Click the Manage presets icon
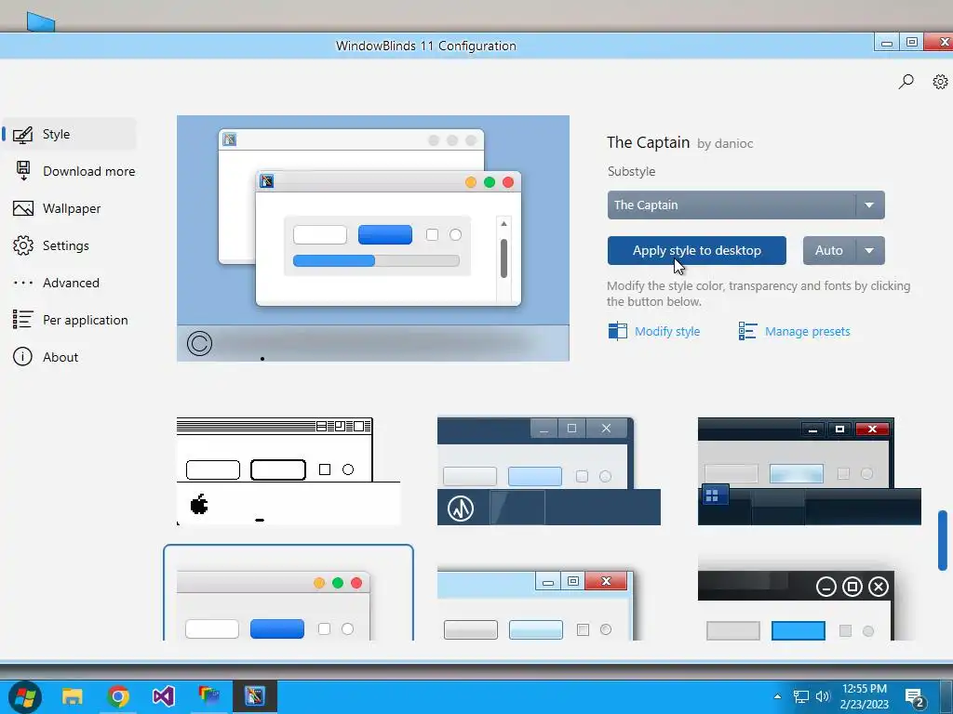 pyautogui.click(x=747, y=331)
